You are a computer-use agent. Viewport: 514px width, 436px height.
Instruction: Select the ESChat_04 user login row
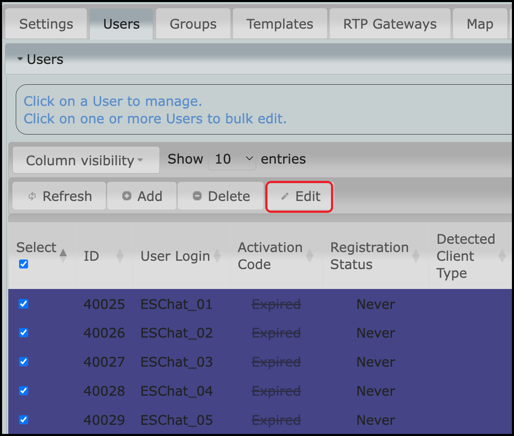click(176, 391)
